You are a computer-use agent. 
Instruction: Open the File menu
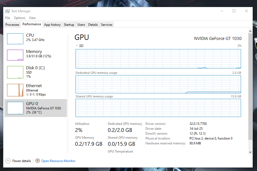click(8, 18)
